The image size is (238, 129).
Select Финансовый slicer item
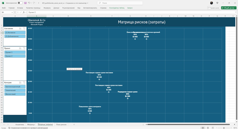coord(15,94)
